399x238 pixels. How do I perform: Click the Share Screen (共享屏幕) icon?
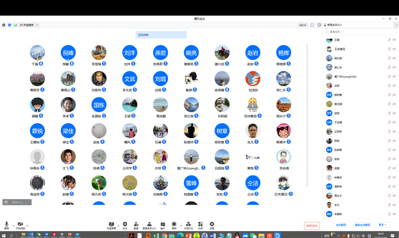pos(111,224)
